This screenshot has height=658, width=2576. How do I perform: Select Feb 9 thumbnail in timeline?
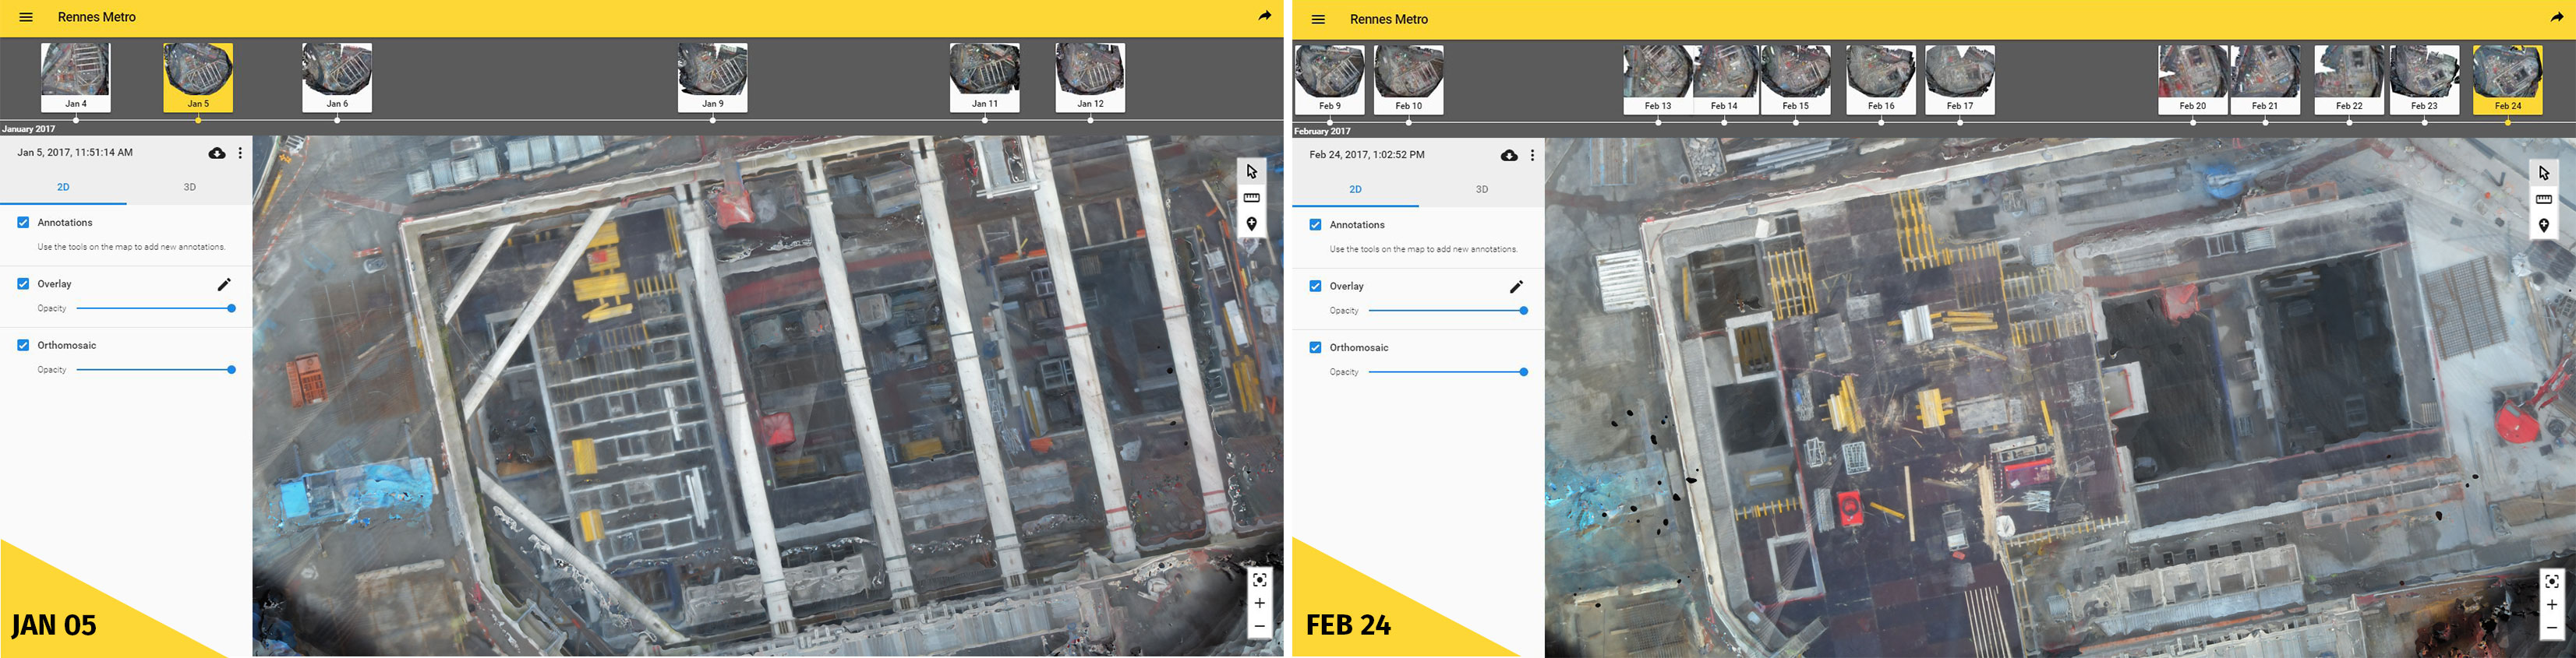coord(1329,79)
